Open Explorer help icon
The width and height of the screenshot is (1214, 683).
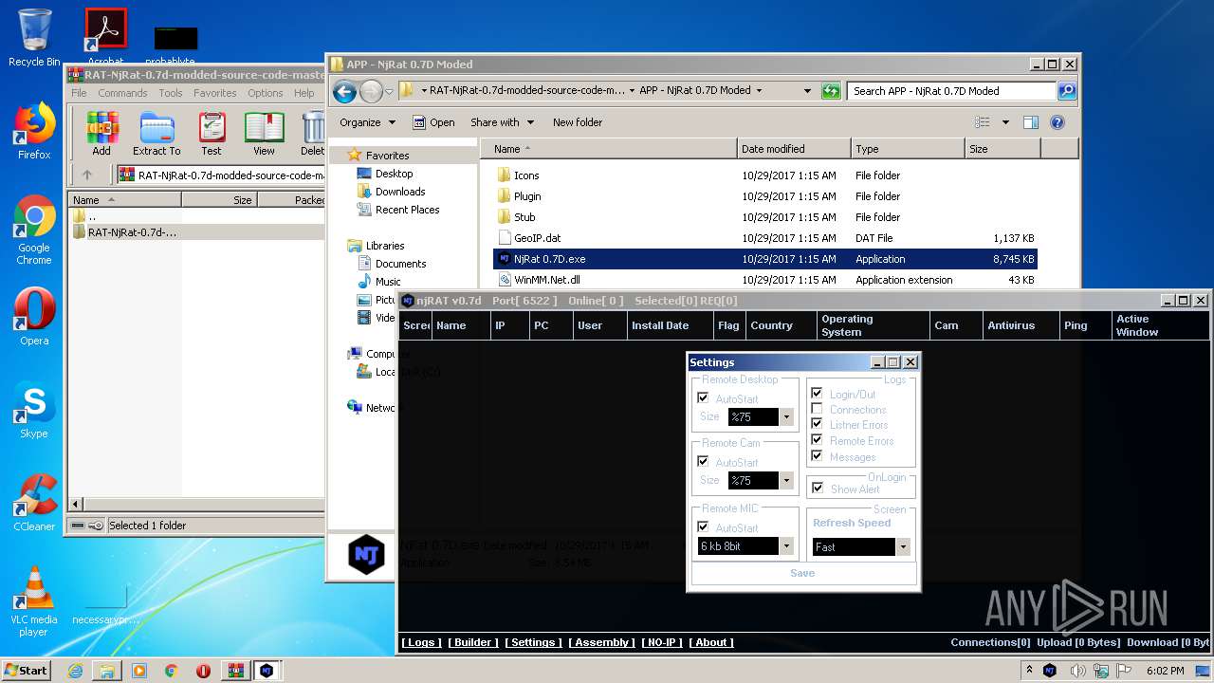click(x=1058, y=122)
